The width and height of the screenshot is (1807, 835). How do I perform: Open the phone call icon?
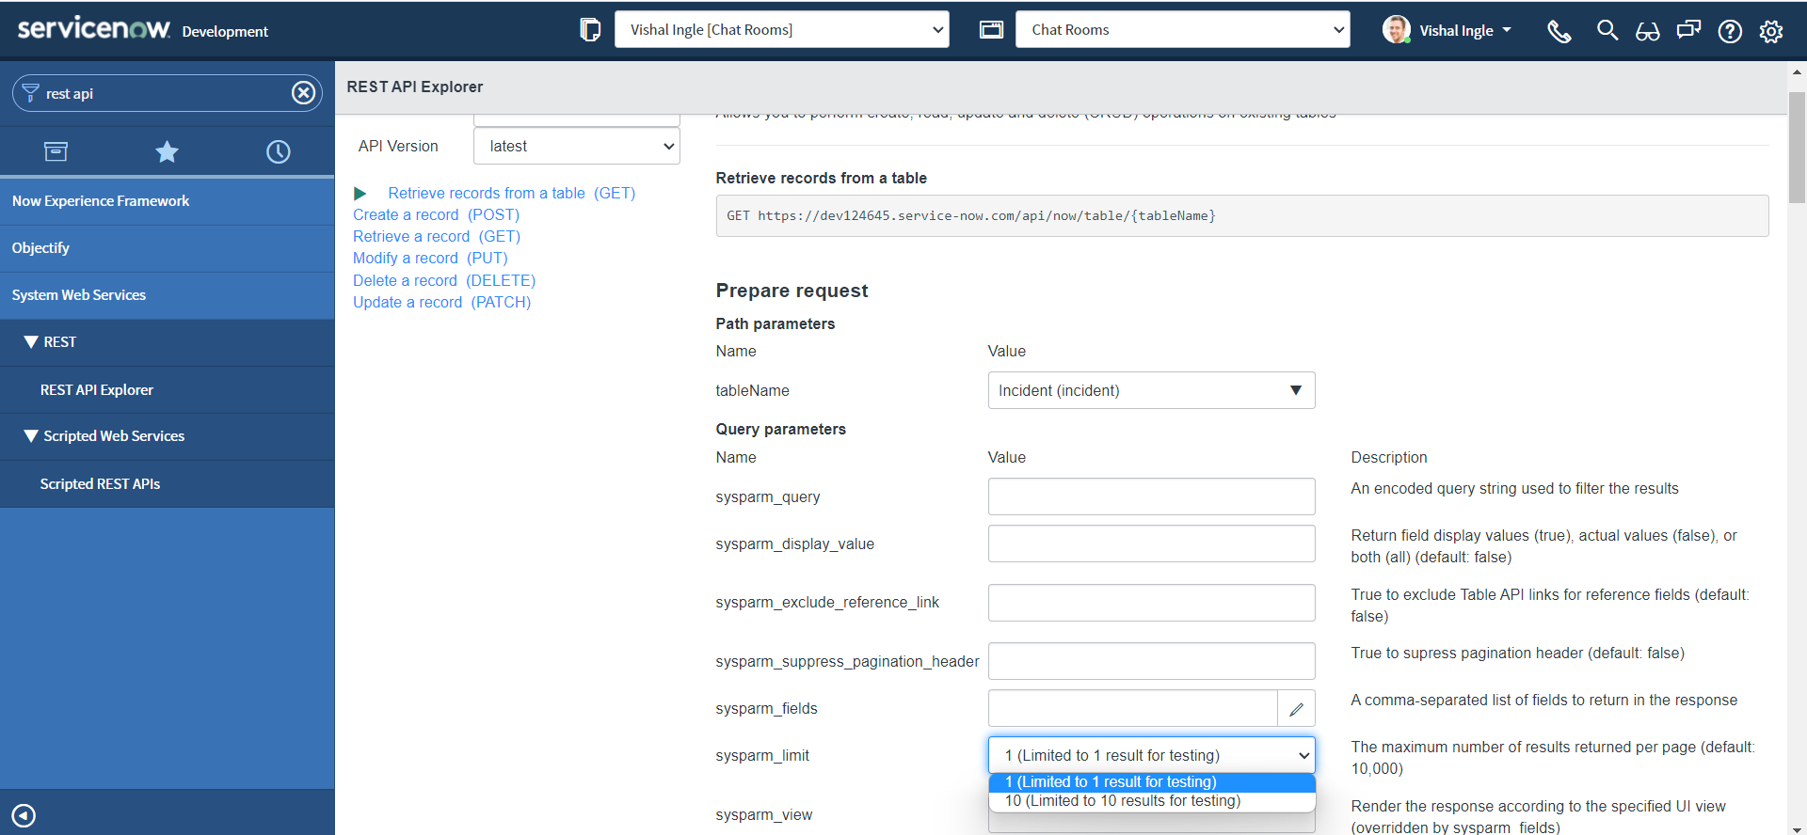click(x=1559, y=31)
